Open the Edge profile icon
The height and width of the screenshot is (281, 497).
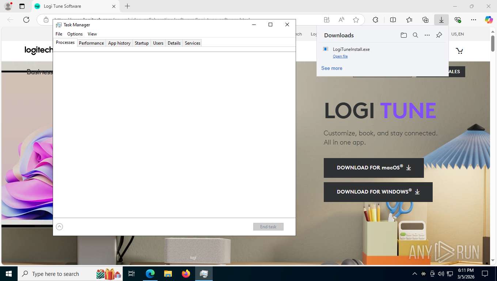(x=8, y=6)
